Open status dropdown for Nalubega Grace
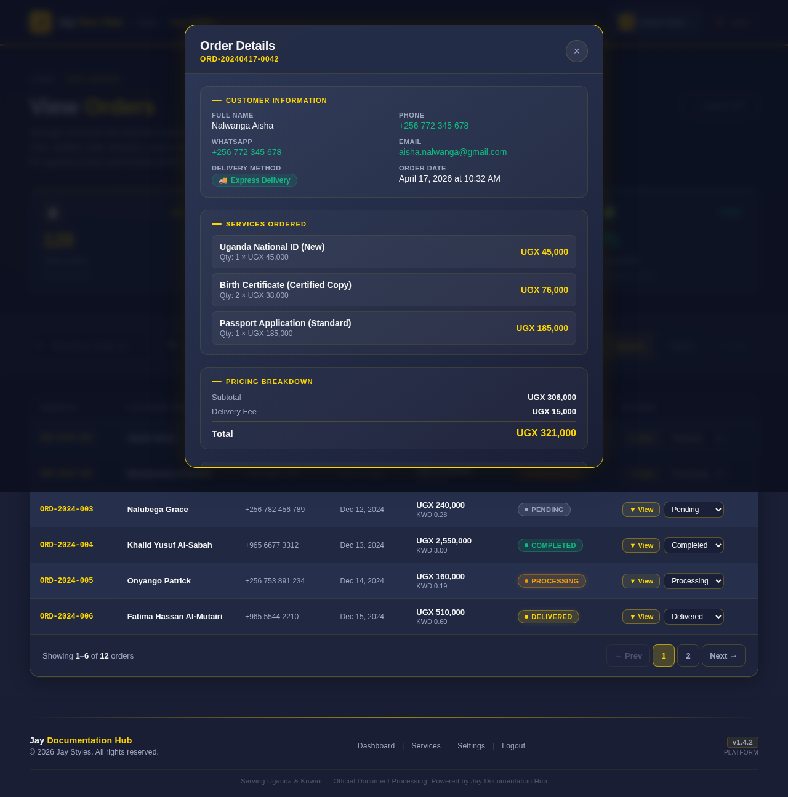 (694, 510)
